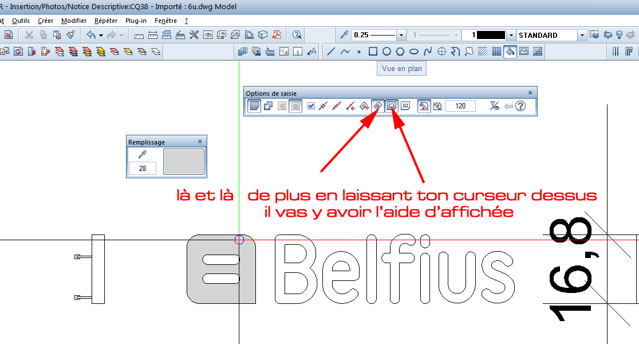Toggle the multi-polygon input mode button
The height and width of the screenshot is (344, 639).
(268, 106)
